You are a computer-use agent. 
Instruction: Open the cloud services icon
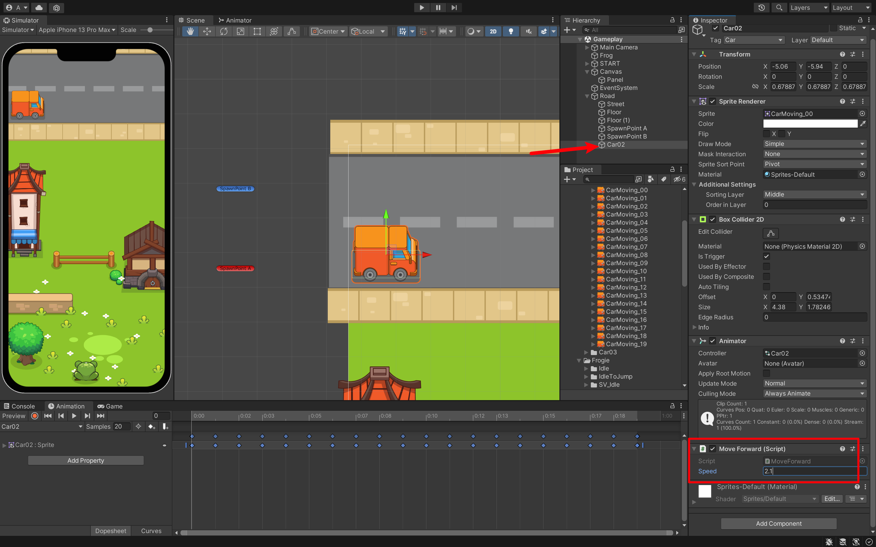point(39,8)
